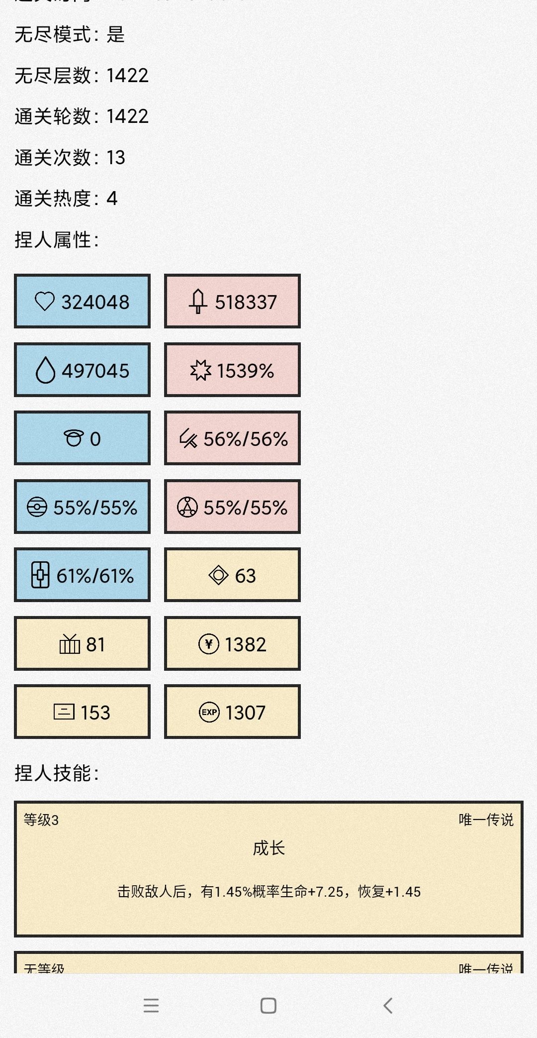Viewport: 537px width, 1038px height.
Task: Tap the slash icon 56%/56% stat
Action: (x=232, y=438)
